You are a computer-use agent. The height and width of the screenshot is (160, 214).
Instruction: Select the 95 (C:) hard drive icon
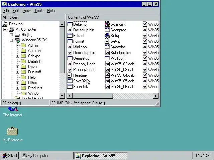tap(17, 35)
